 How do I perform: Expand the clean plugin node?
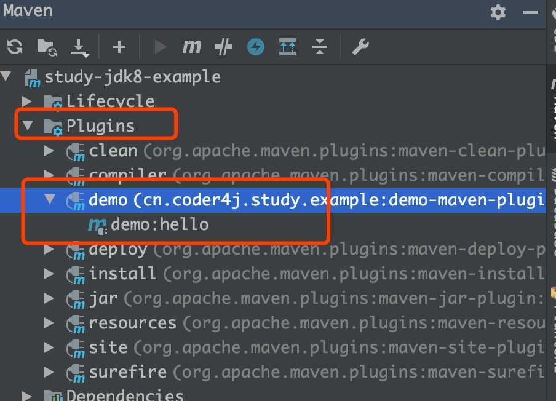(49, 151)
